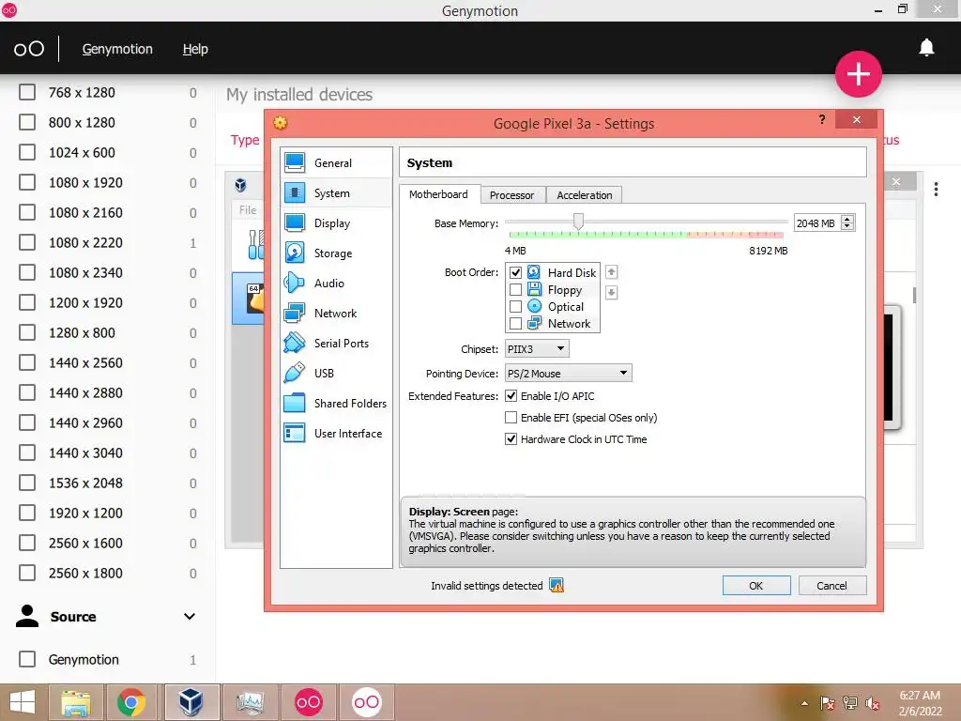Check the 2560 x 1800 resolution filter
961x721 pixels.
(27, 574)
